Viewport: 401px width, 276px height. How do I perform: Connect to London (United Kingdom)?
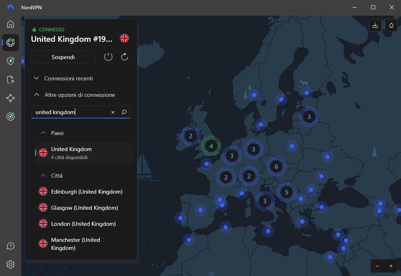(x=84, y=224)
